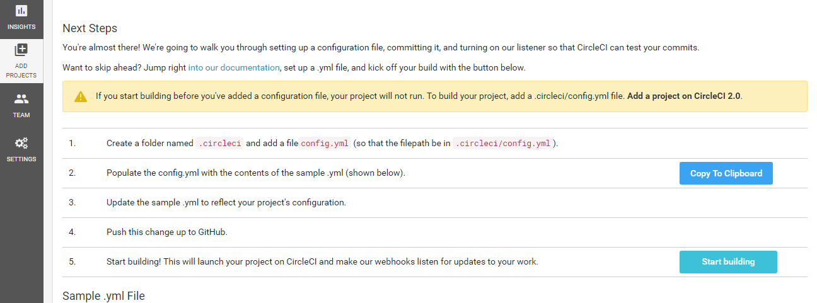
Task: Open the Settings gears icon
Action: pyautogui.click(x=21, y=143)
